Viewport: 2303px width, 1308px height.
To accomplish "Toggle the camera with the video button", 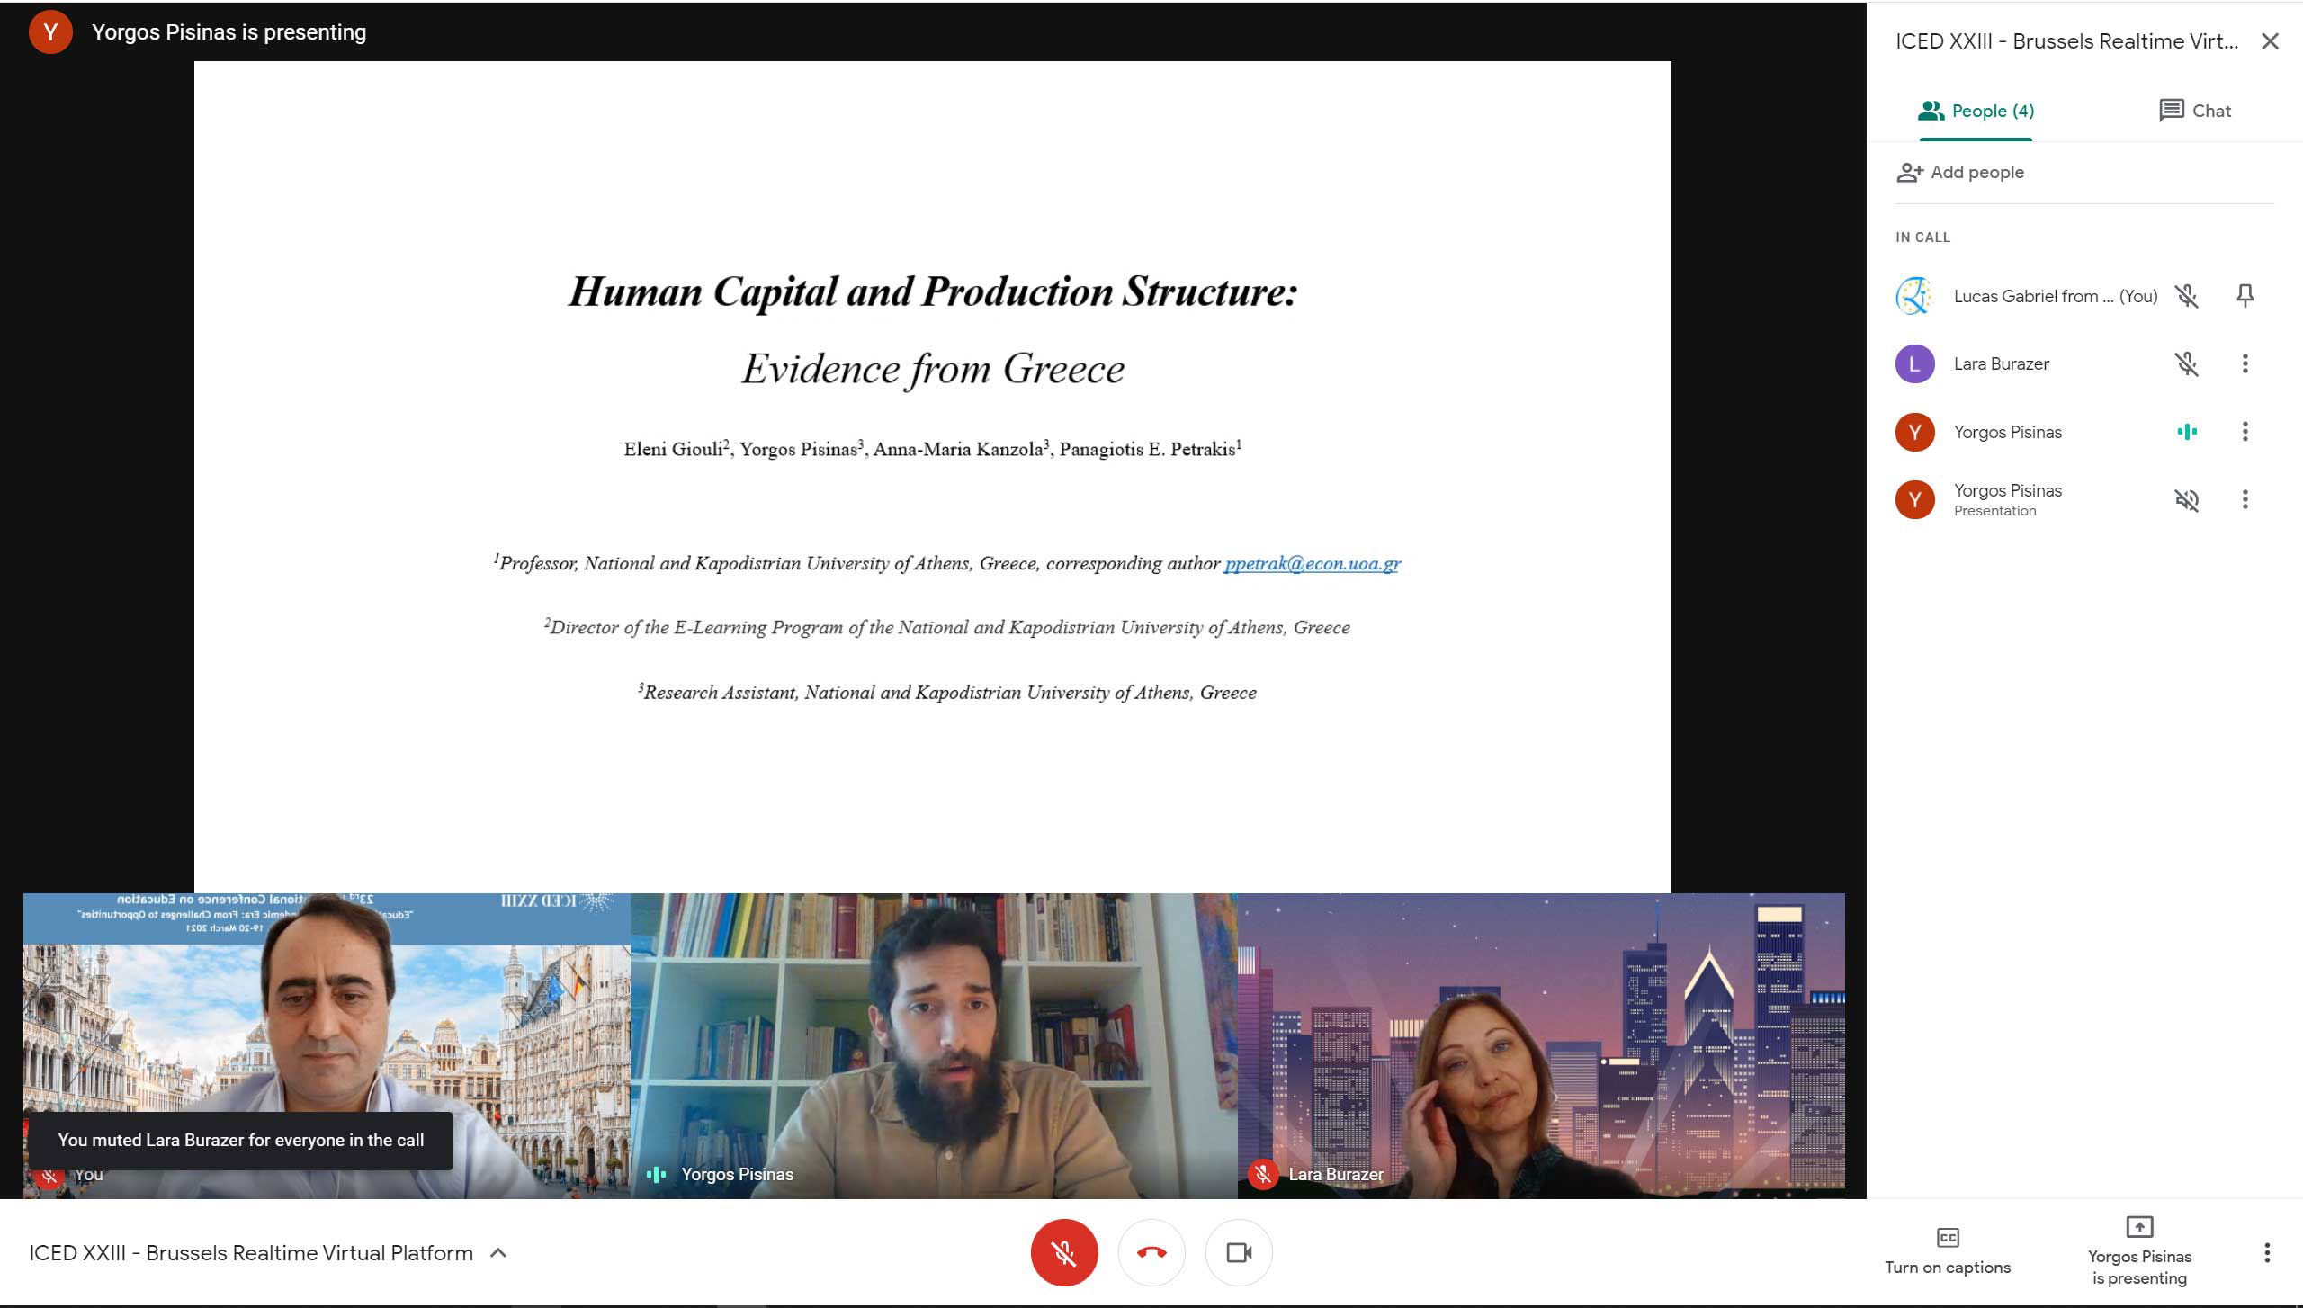I will pyautogui.click(x=1239, y=1252).
